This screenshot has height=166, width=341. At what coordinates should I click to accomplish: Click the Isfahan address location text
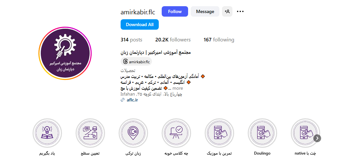(x=151, y=94)
